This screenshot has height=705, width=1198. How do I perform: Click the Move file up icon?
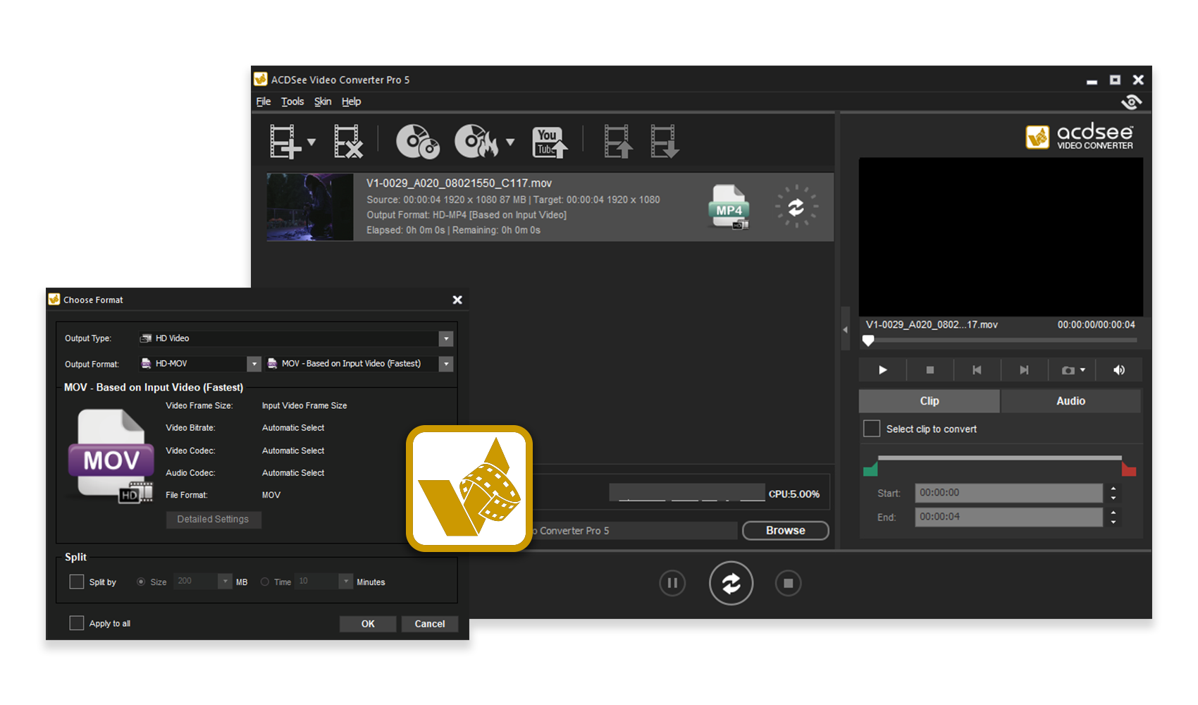click(618, 142)
